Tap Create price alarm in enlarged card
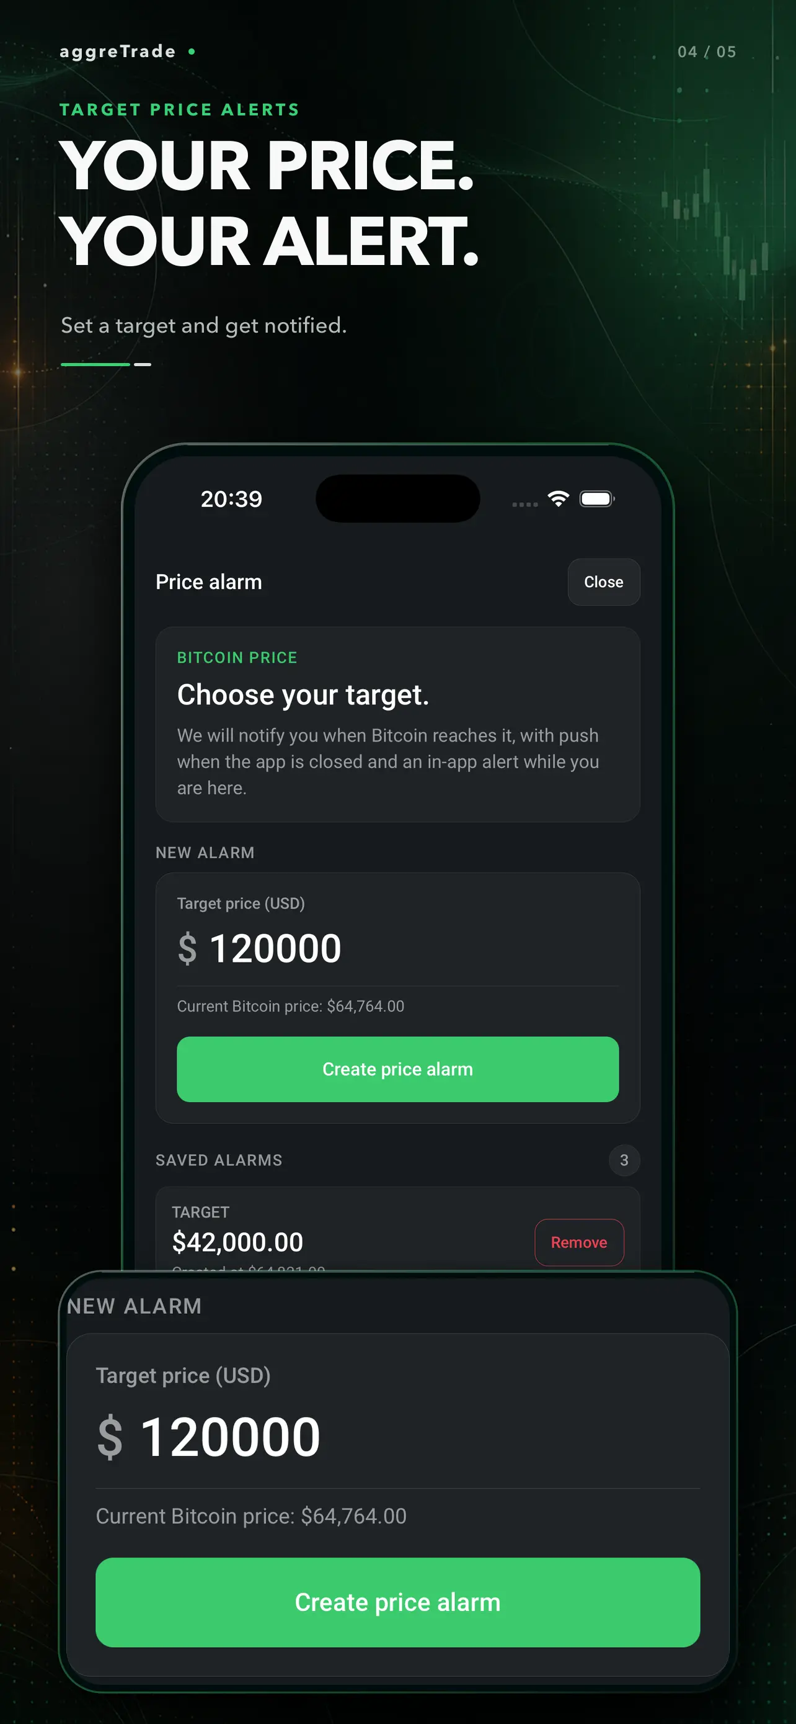The height and width of the screenshot is (1724, 796). point(397,1602)
